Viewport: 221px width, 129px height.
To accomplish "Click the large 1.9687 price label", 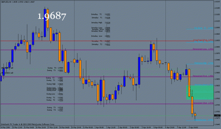I will [x=52, y=16].
